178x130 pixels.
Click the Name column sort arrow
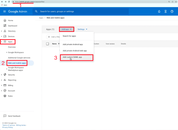click(59, 44)
